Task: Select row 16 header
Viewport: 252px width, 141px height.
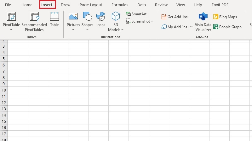Action: tap(4, 128)
